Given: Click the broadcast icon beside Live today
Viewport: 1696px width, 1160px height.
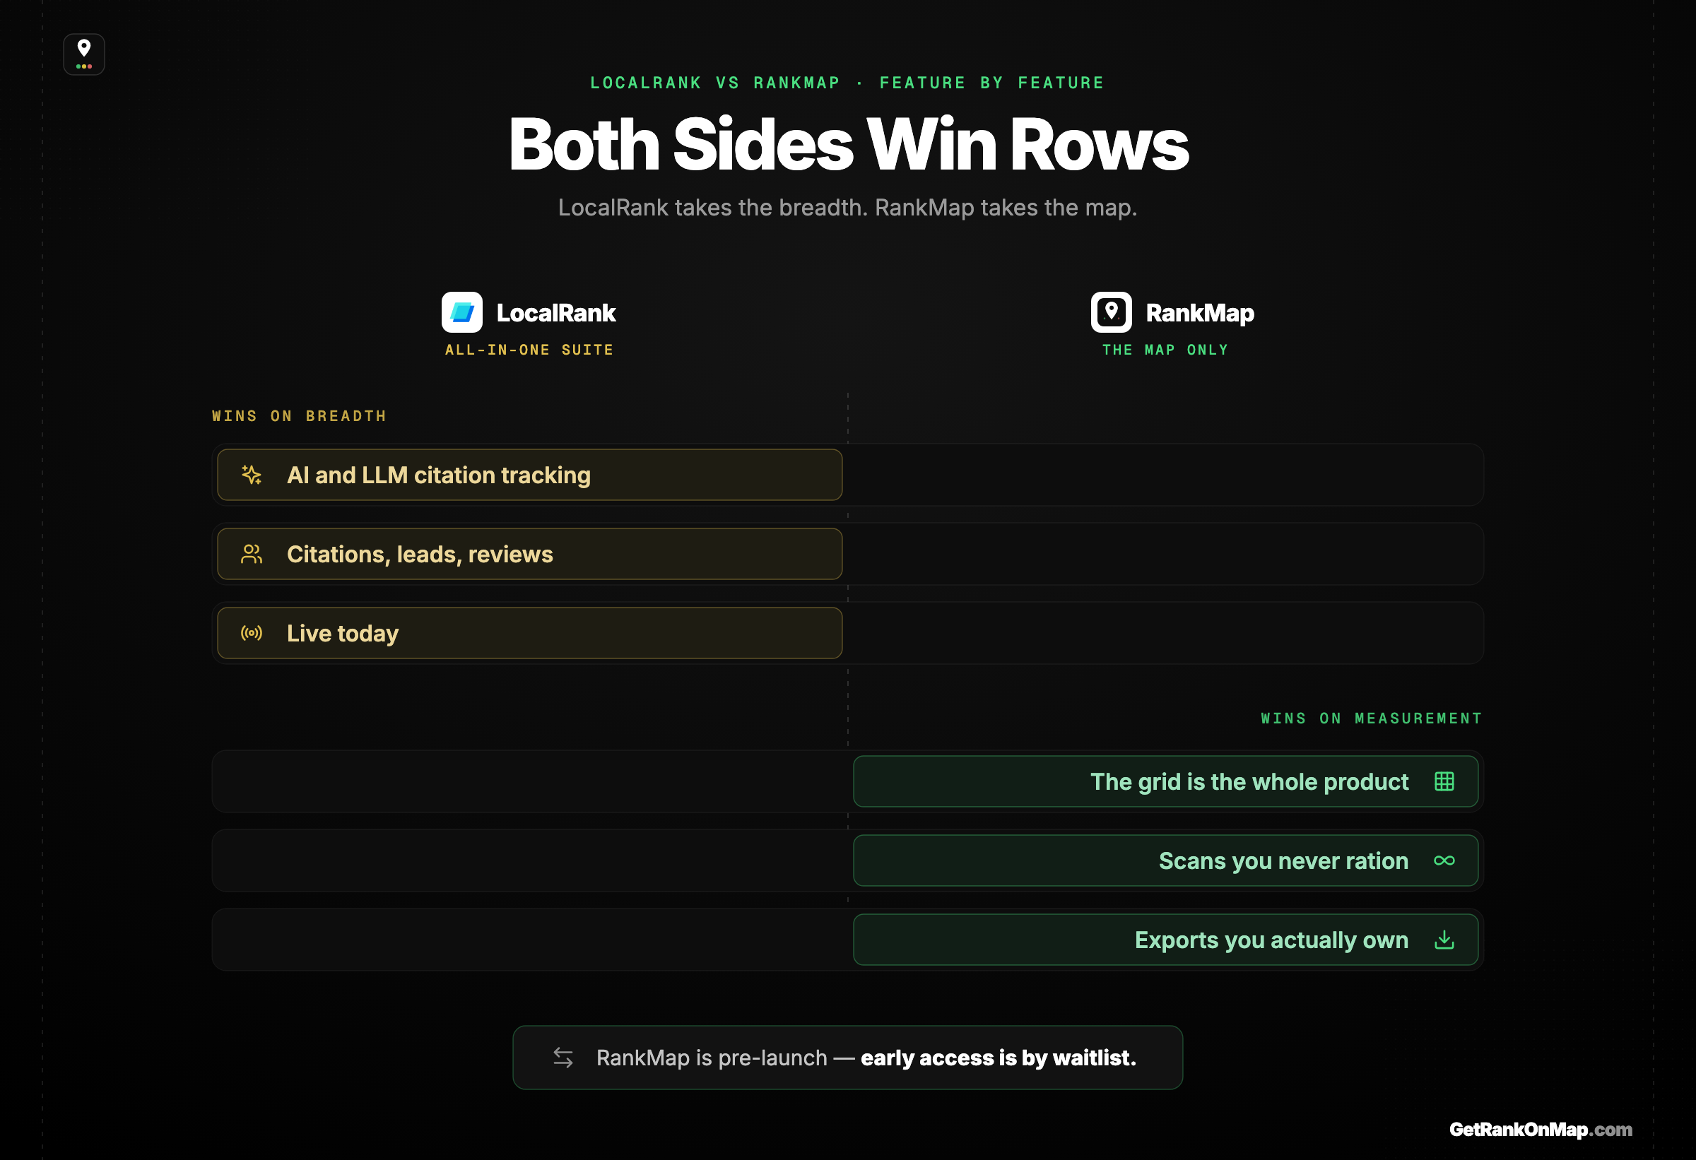Looking at the screenshot, I should (x=252, y=633).
